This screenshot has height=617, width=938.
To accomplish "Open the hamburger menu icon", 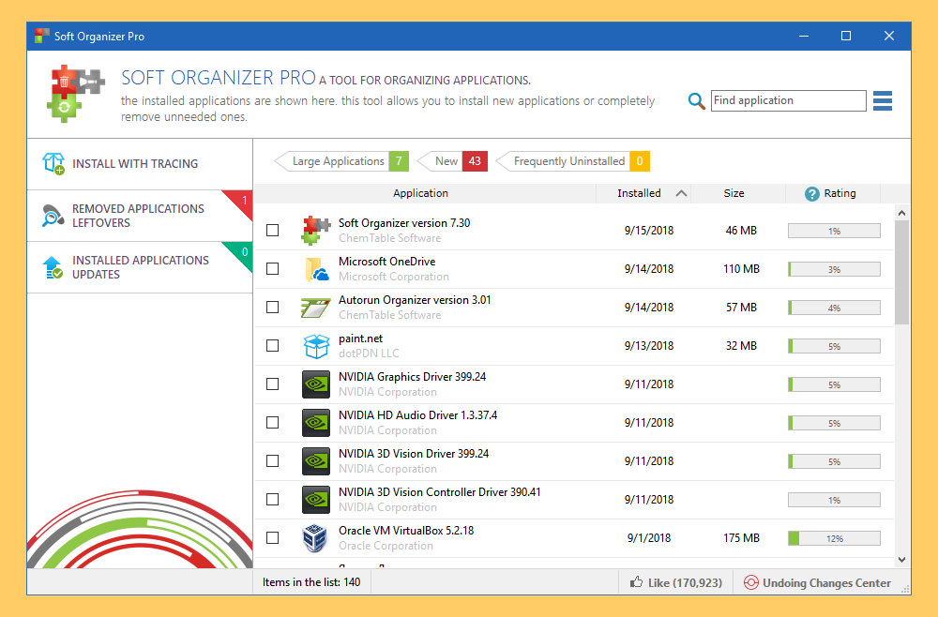I will [883, 100].
